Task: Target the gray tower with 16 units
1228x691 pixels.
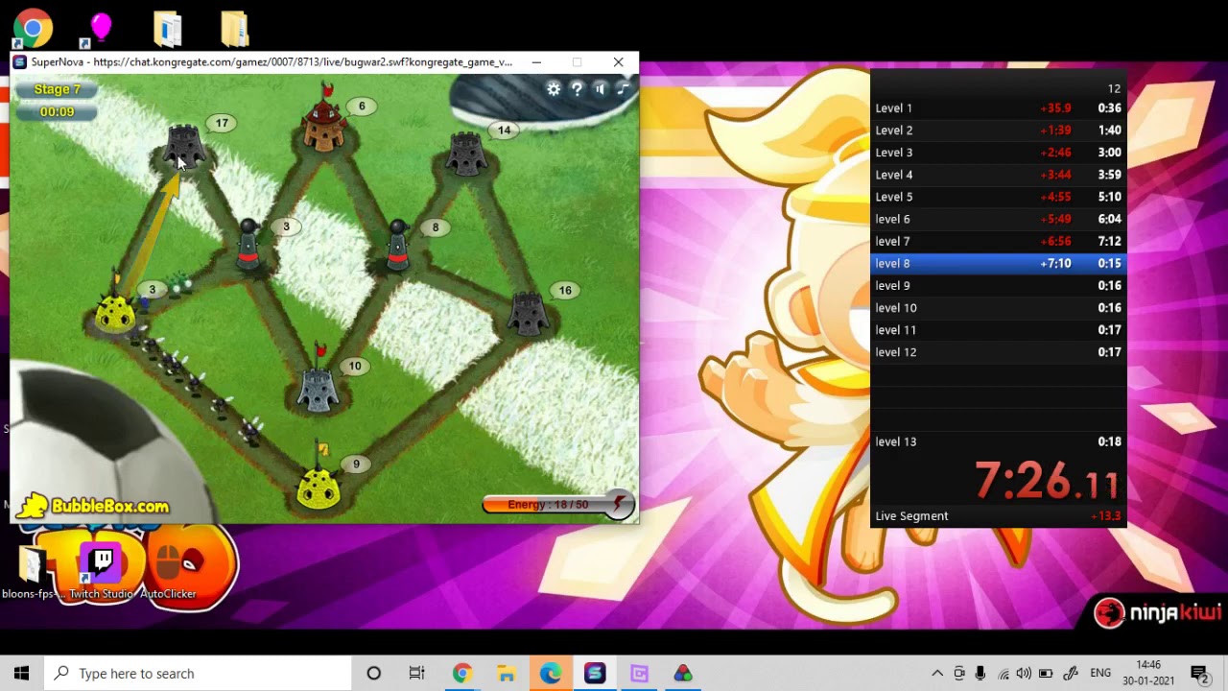Action: pyautogui.click(x=527, y=313)
